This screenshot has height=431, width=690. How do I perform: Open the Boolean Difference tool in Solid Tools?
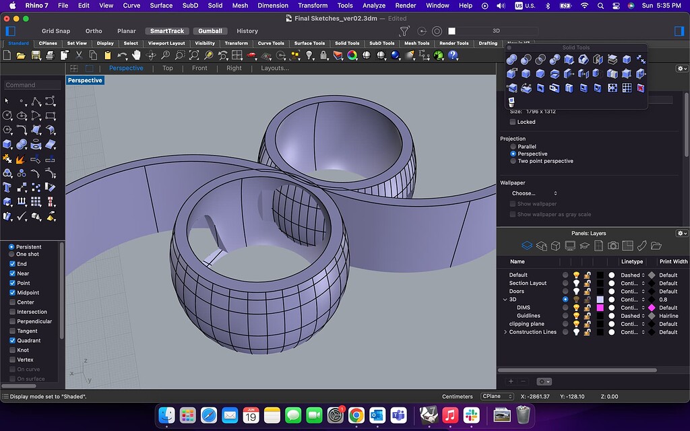point(528,60)
